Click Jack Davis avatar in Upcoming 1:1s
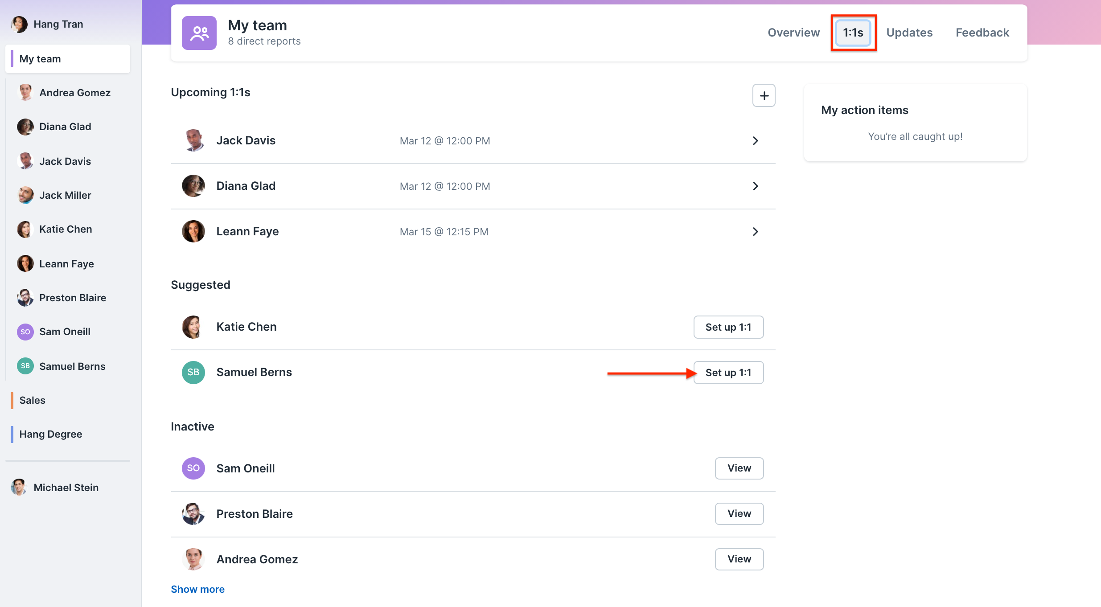 pos(193,141)
